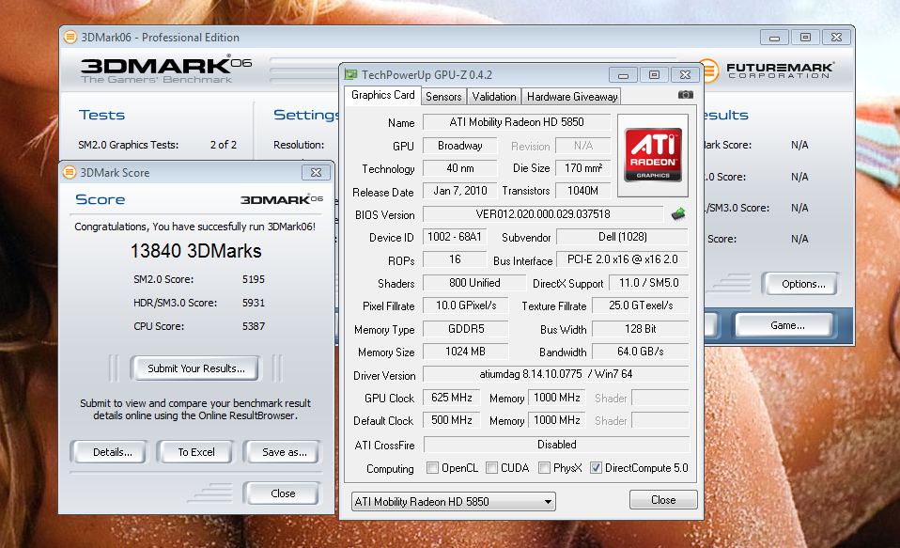Screen dimensions: 900x548
Task: Click Submit Your Results button
Action: pos(195,368)
